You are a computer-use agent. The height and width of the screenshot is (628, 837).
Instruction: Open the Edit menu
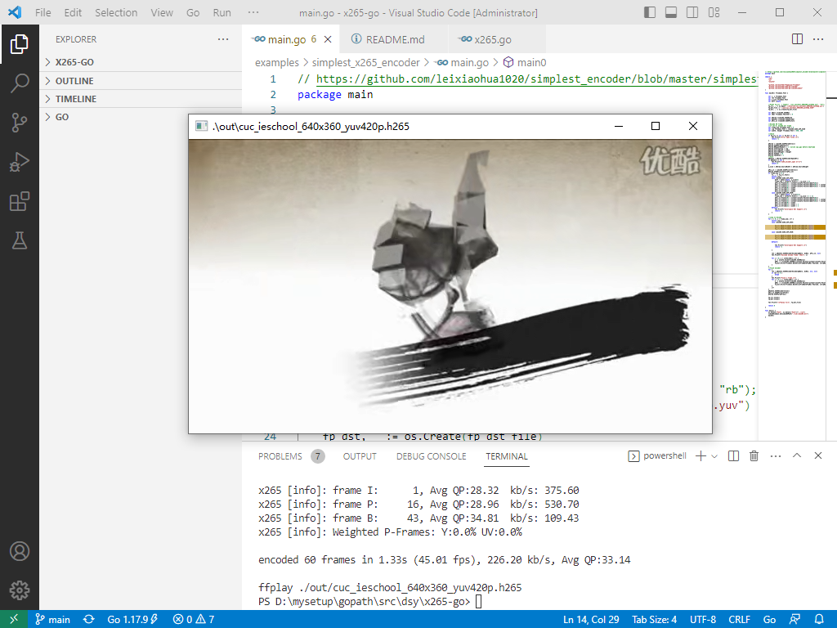[x=73, y=12]
